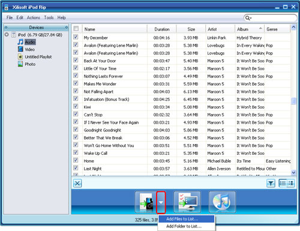Image resolution: width=300 pixels, height=231 pixels.
Task: Select the 'Goodnight Goodnight' song row
Action: [181, 130]
